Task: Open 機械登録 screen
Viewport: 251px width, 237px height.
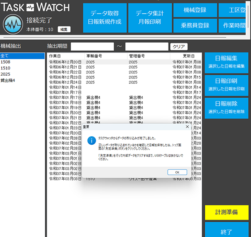Action: tap(195, 10)
